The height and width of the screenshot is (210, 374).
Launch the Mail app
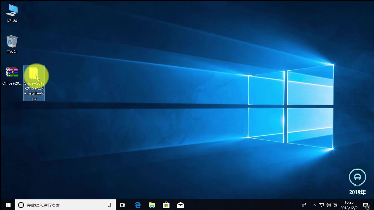pos(180,205)
